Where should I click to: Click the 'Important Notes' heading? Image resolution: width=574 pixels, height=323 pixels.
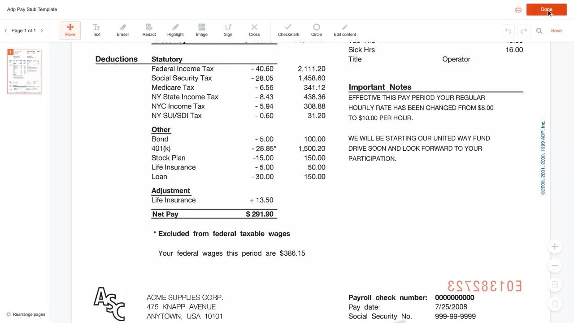click(380, 87)
